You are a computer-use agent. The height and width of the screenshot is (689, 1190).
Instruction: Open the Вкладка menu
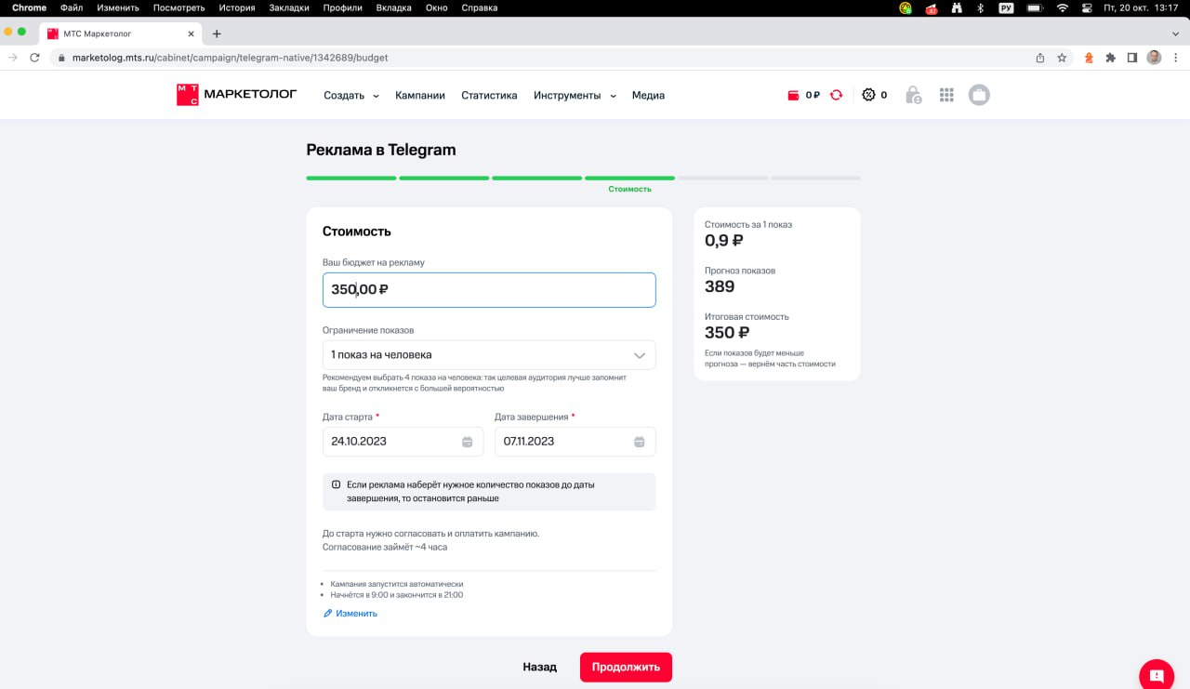394,7
